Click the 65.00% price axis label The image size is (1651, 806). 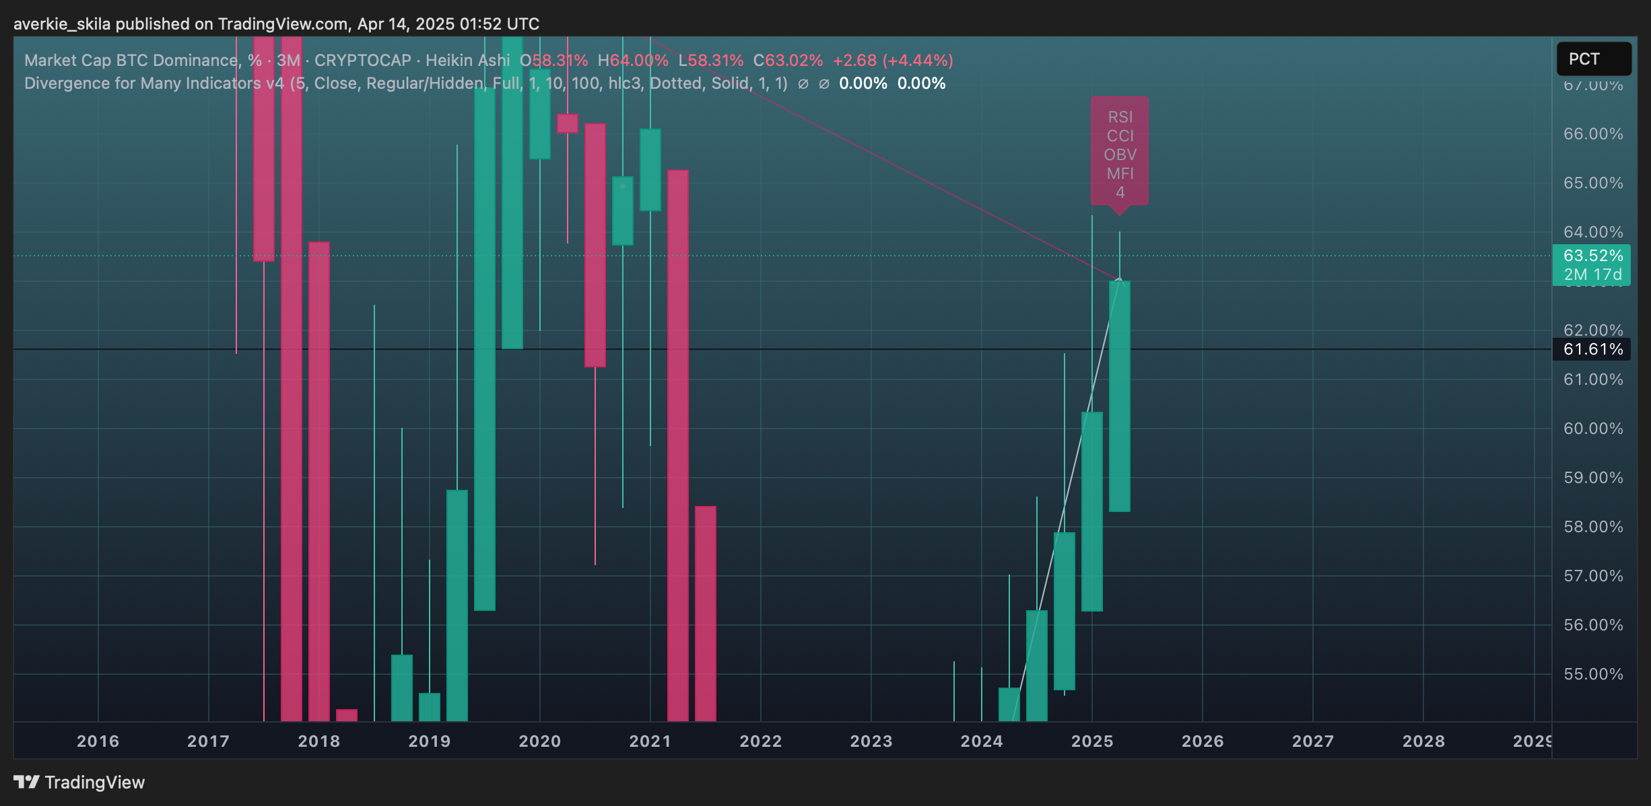tap(1593, 183)
